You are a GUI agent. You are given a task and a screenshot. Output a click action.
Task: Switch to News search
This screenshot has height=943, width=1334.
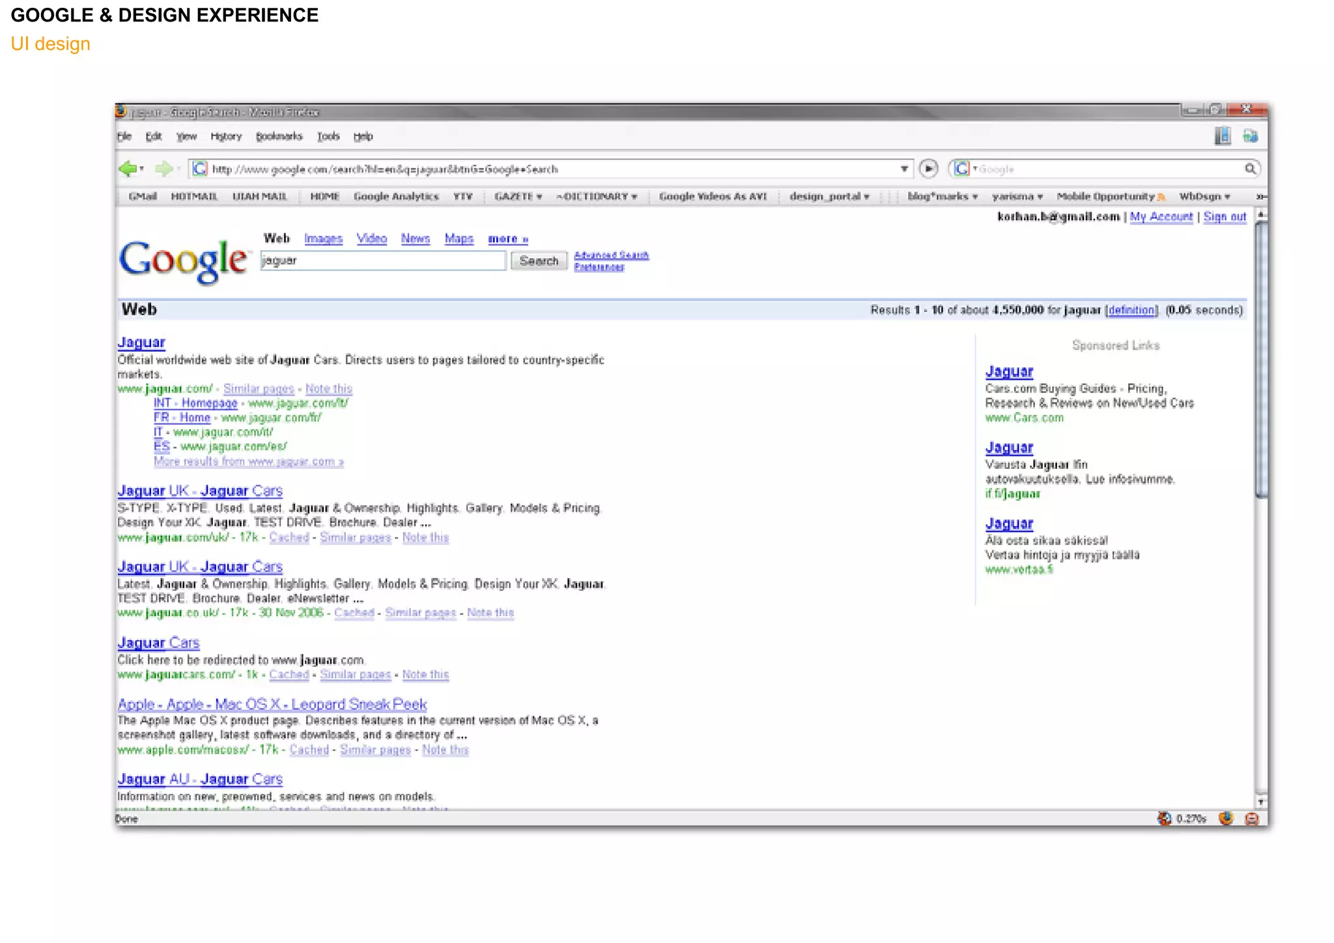point(415,238)
